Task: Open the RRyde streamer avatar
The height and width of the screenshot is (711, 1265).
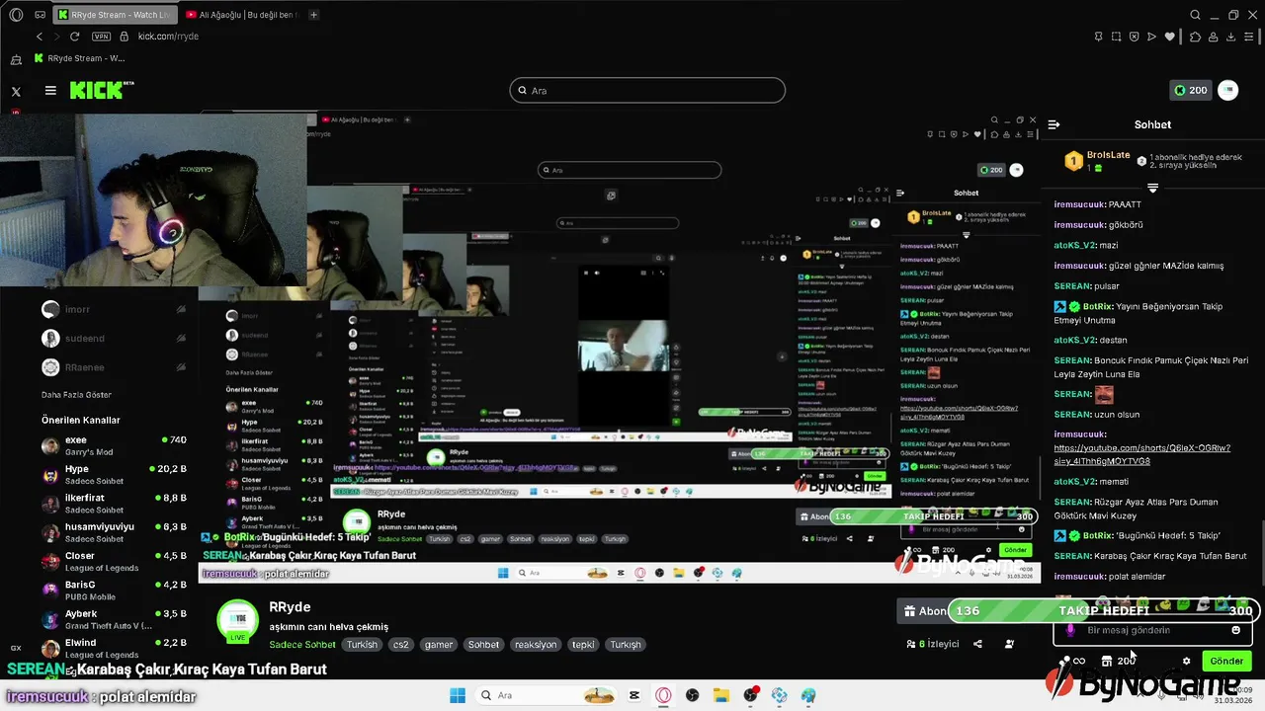Action: pyautogui.click(x=238, y=620)
